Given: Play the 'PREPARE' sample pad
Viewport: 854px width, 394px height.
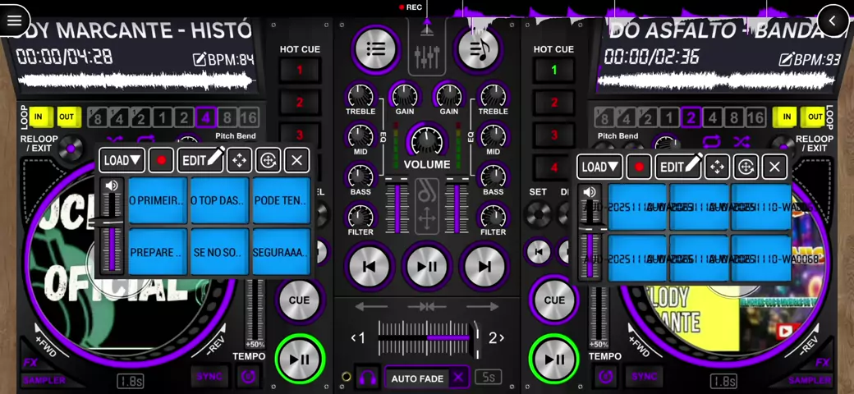Looking at the screenshot, I should pos(156,252).
